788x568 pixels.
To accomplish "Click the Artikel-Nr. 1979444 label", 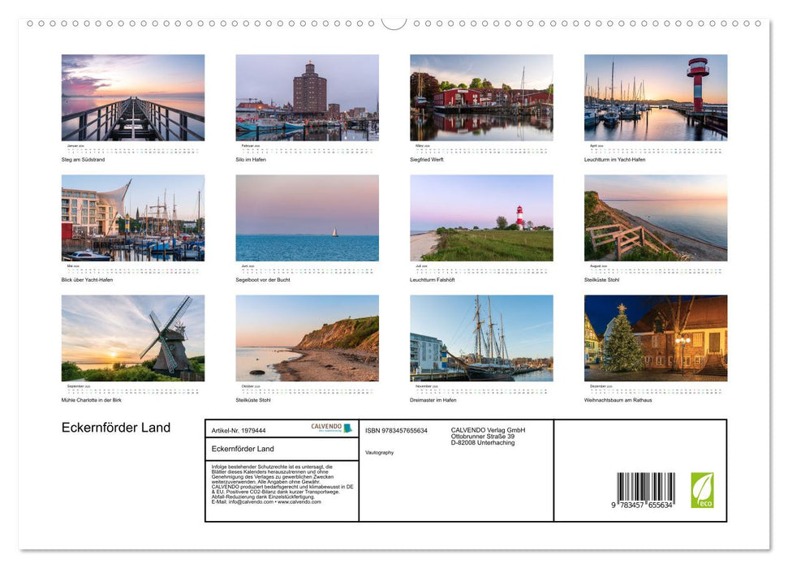I will [239, 430].
